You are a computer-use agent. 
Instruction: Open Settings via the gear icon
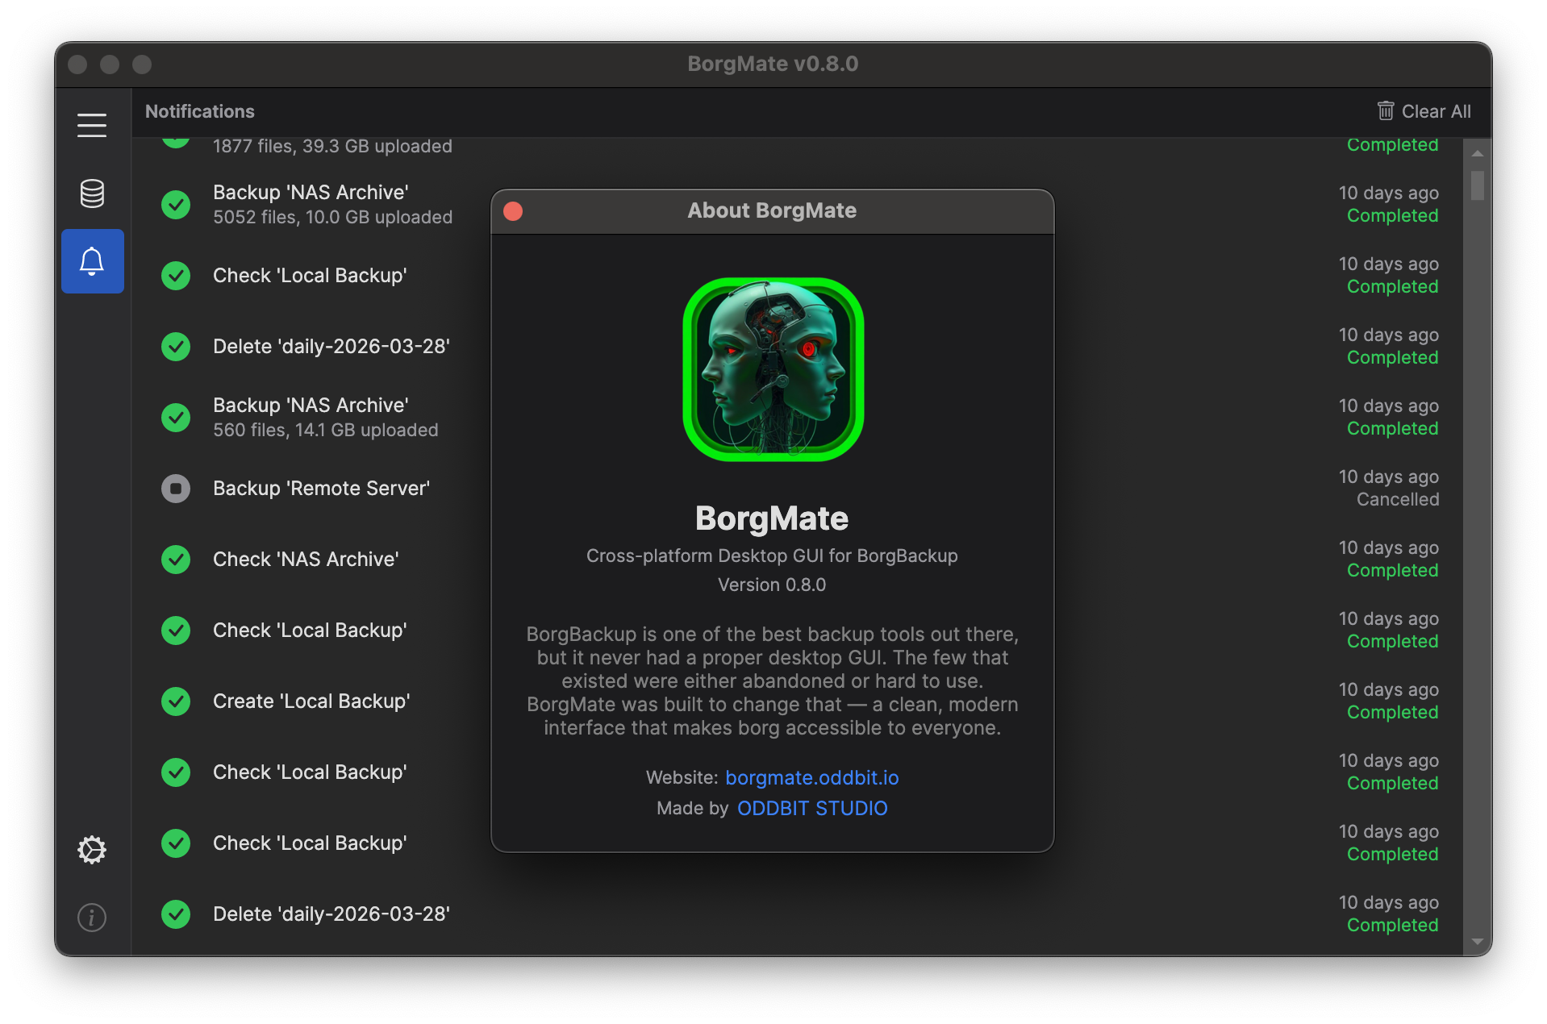92,850
